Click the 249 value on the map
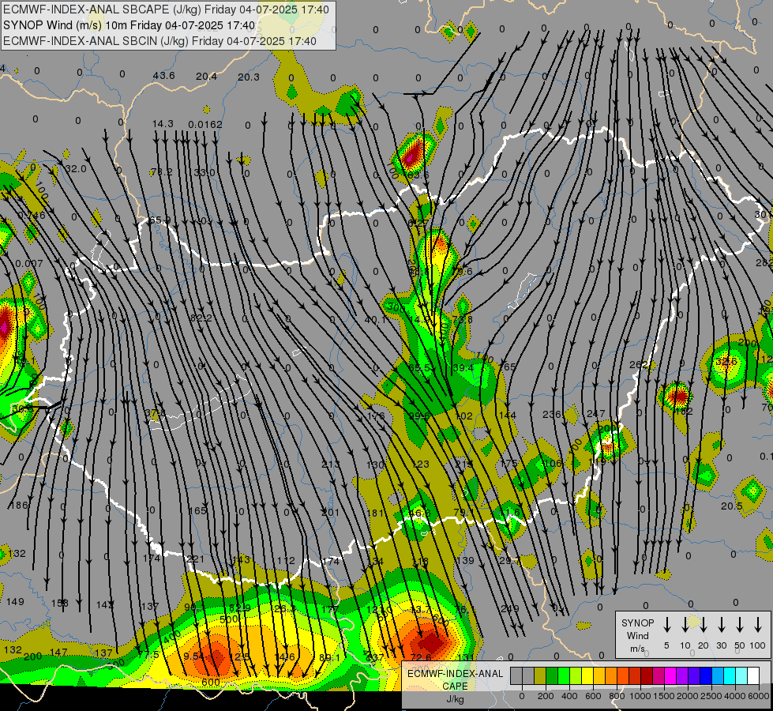The width and height of the screenshot is (773, 711). click(509, 608)
